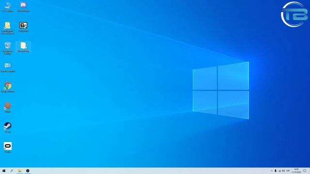Open the network tray icon
Image resolution: width=310 pixels, height=174 pixels.
click(x=279, y=171)
